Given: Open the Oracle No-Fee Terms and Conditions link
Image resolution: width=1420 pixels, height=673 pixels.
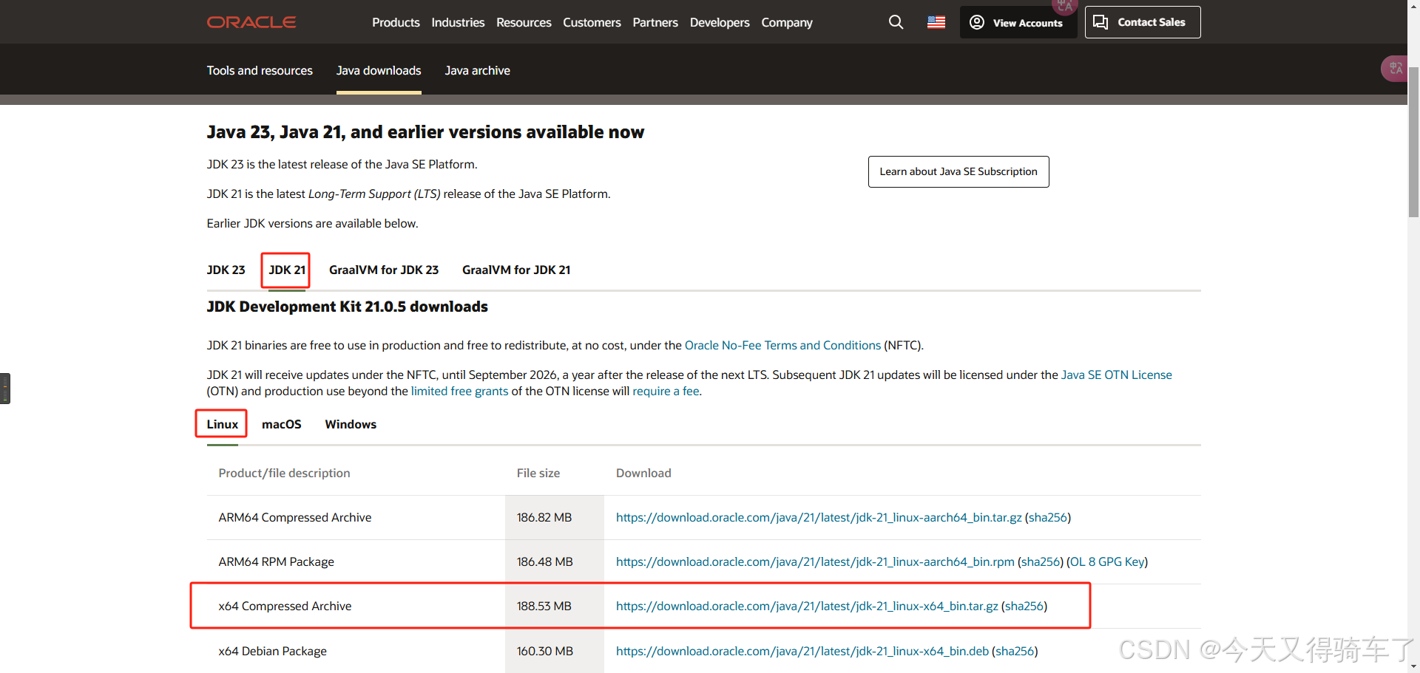Looking at the screenshot, I should [782, 345].
